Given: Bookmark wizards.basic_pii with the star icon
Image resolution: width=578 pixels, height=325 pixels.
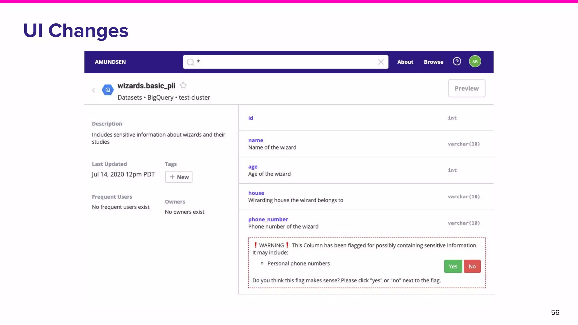Looking at the screenshot, I should coord(183,85).
